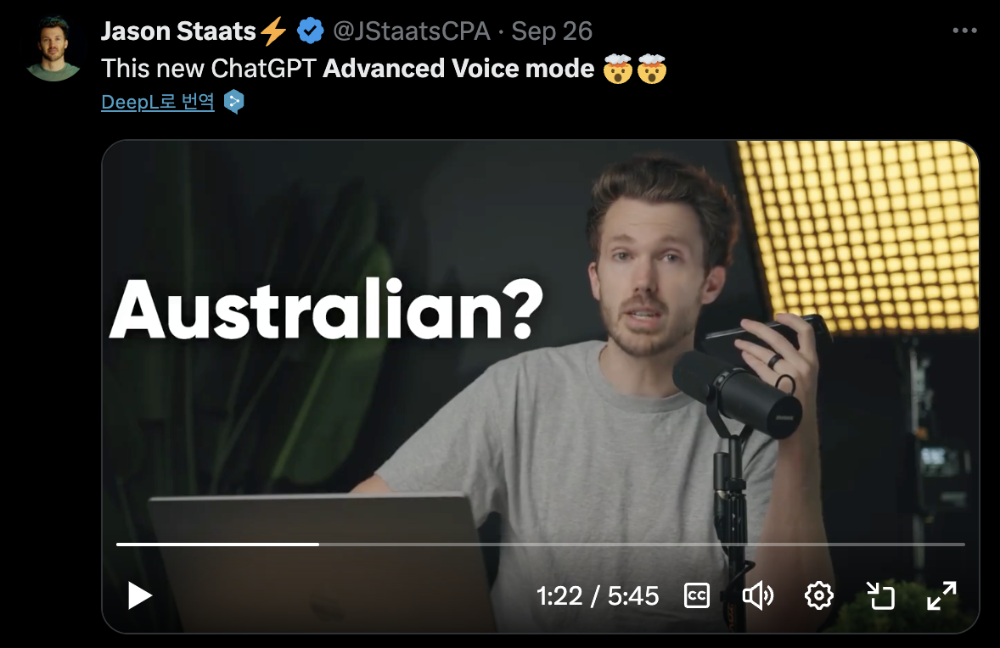Toggle closed captions with the CC icon

696,595
